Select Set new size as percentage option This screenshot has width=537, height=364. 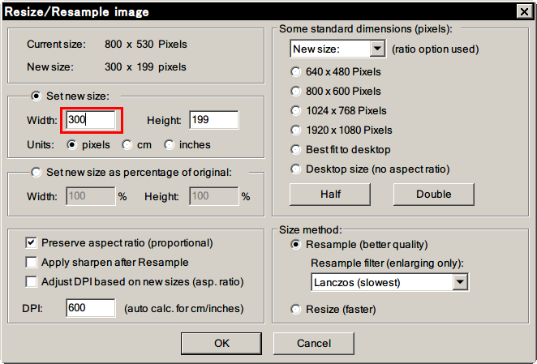(x=36, y=172)
